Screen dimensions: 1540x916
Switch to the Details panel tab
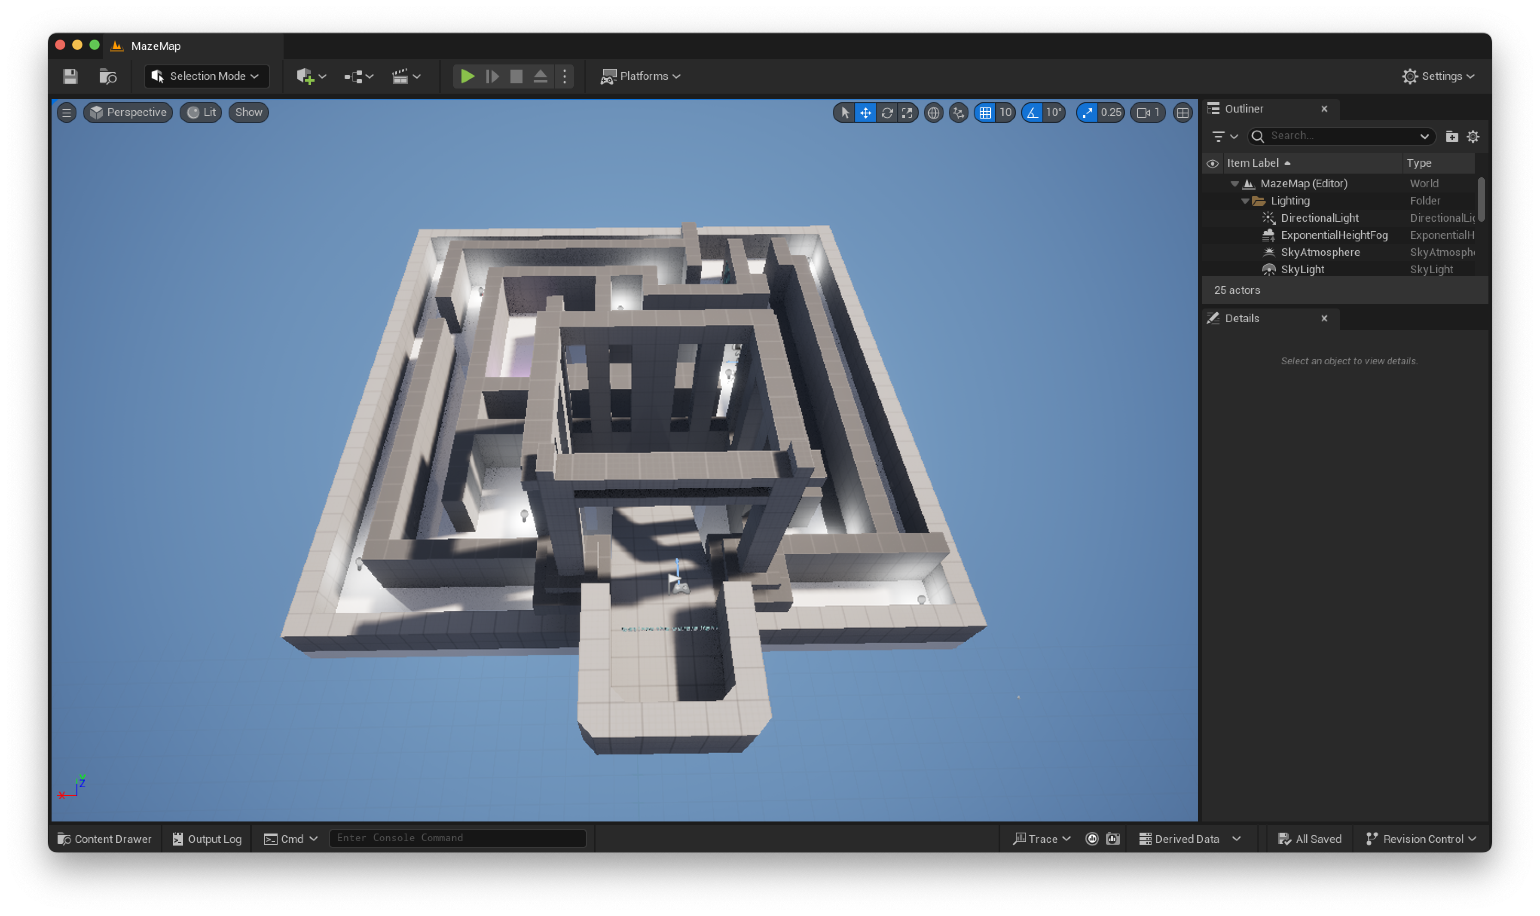tap(1241, 318)
